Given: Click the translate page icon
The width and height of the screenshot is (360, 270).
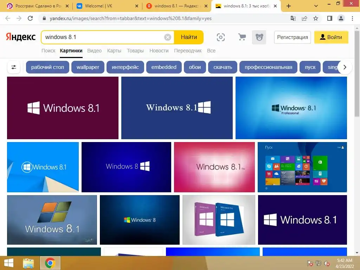Looking at the screenshot, I should pyautogui.click(x=293, y=18).
